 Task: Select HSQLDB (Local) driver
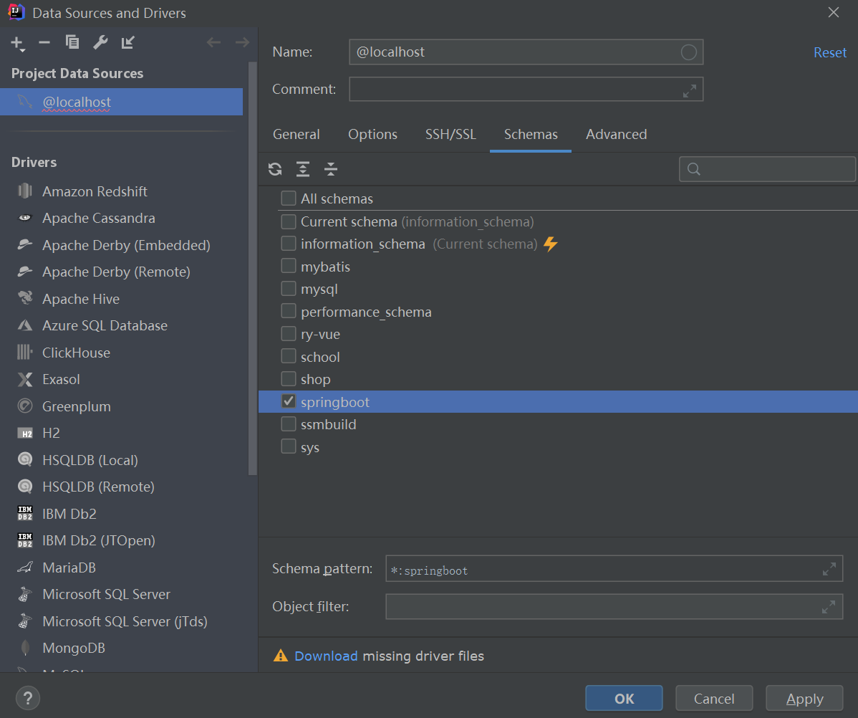pos(90,460)
